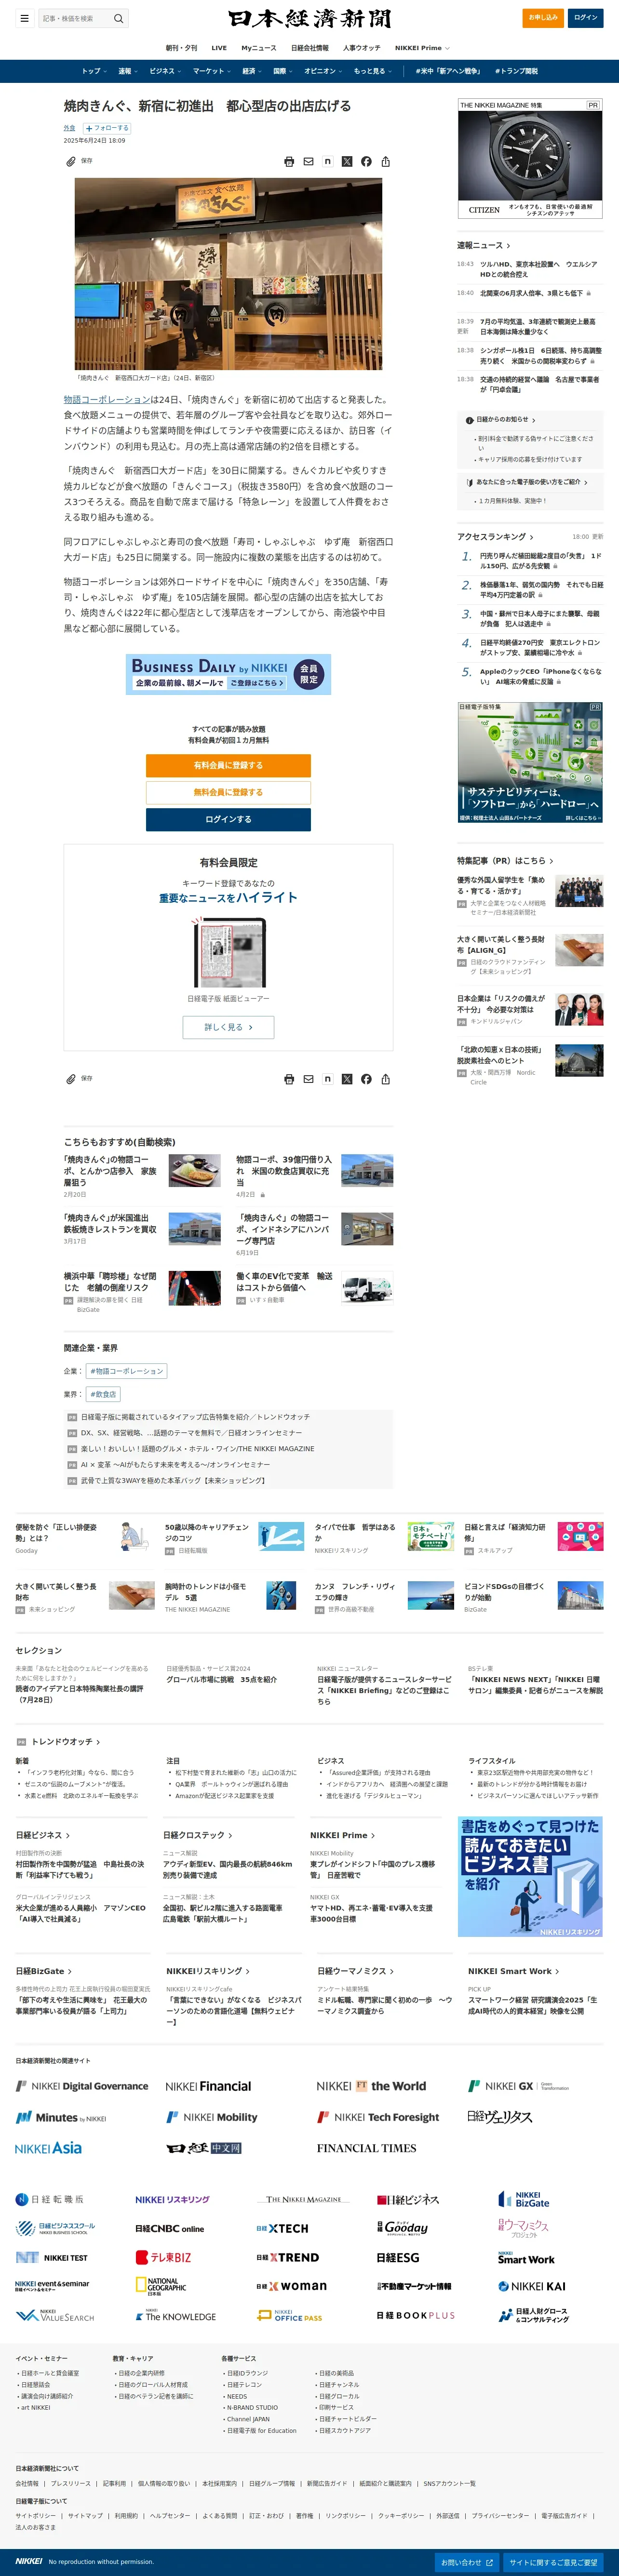The width and height of the screenshot is (619, 2576).
Task: Click the 日本経済新聞 logo
Action: pyautogui.click(x=309, y=18)
